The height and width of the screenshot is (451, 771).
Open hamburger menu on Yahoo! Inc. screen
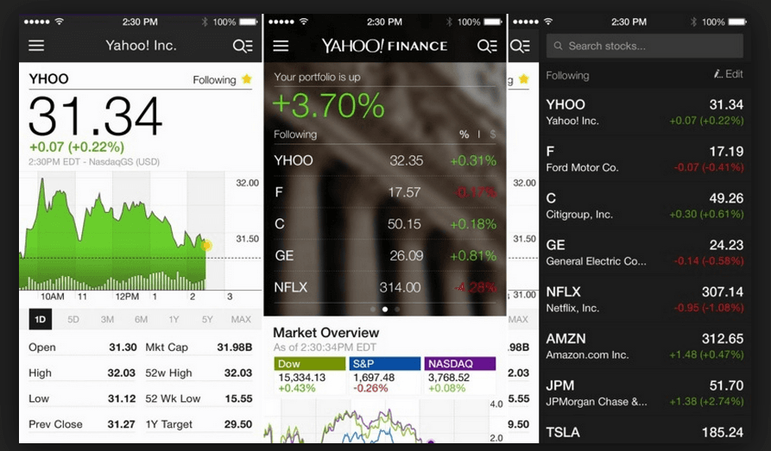pyautogui.click(x=36, y=46)
